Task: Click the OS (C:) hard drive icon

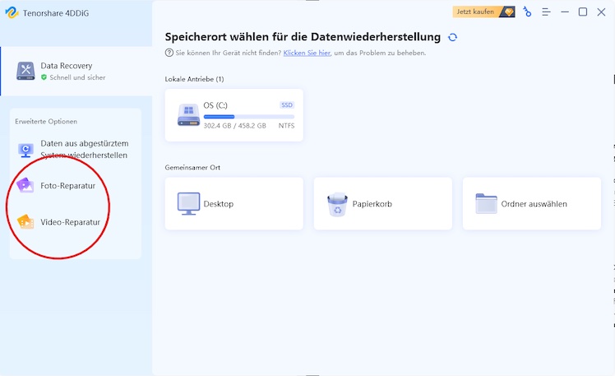Action: point(187,115)
